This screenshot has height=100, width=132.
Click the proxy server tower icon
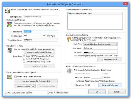9,51
